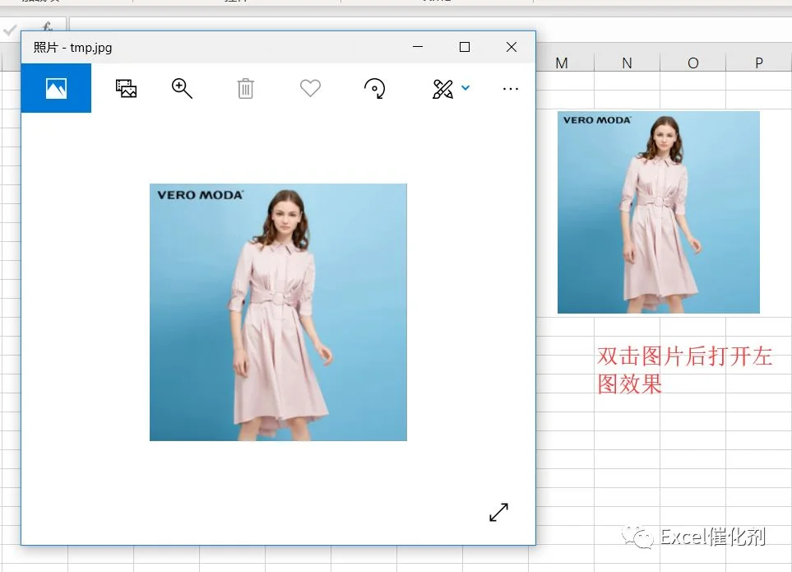792x572 pixels.
Task: Select the dress picture embedded in Excel sheet
Action: coord(659,212)
